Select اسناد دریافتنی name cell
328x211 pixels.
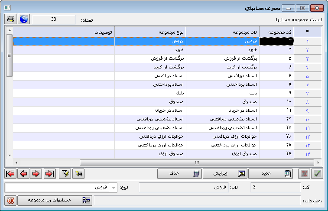pyautogui.click(x=223, y=76)
